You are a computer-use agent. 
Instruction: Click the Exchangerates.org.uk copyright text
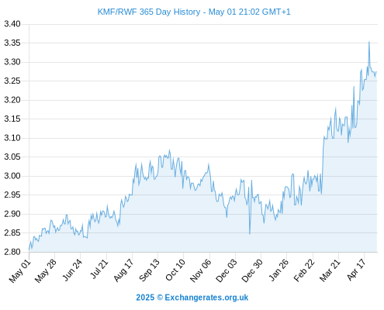tap(192, 298)
